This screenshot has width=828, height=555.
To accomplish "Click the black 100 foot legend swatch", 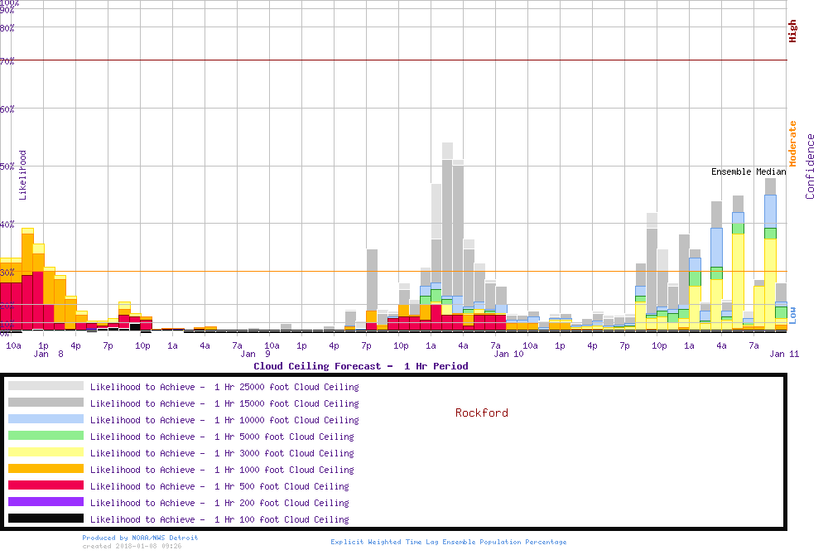I will click(46, 519).
